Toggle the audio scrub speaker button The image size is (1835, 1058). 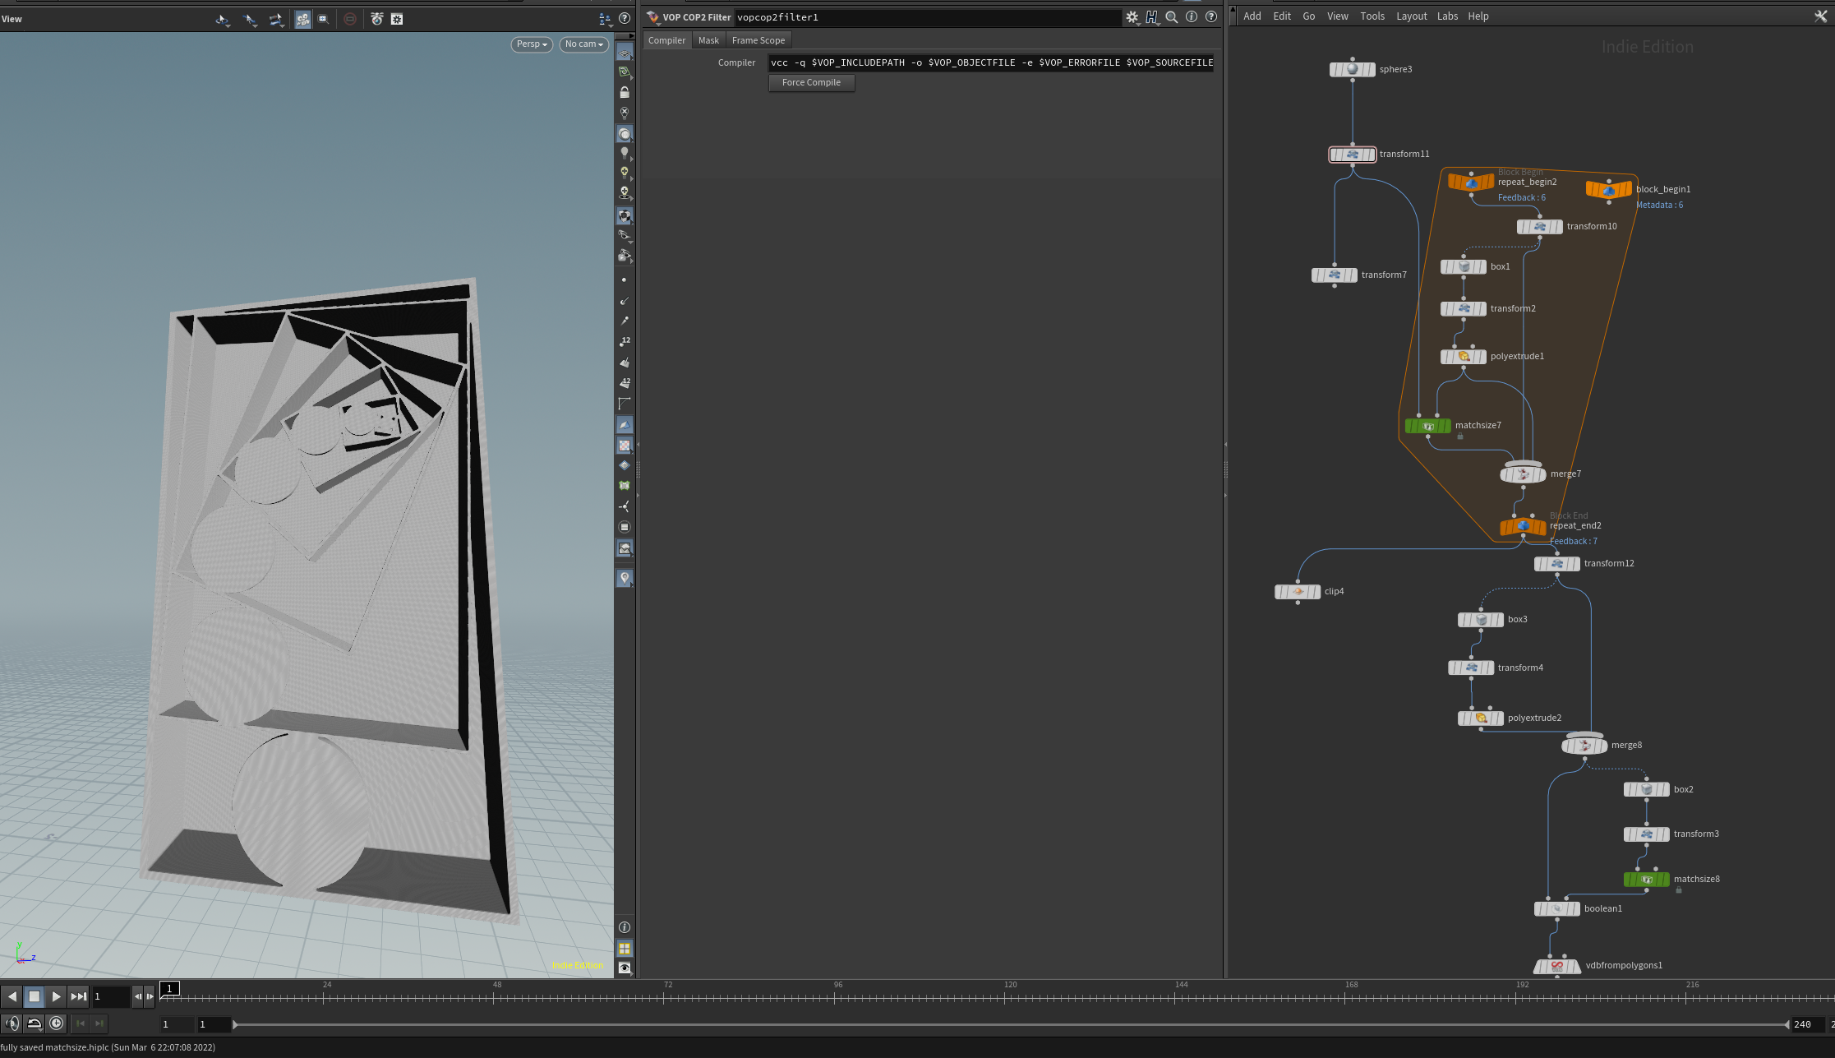pos(12,1023)
